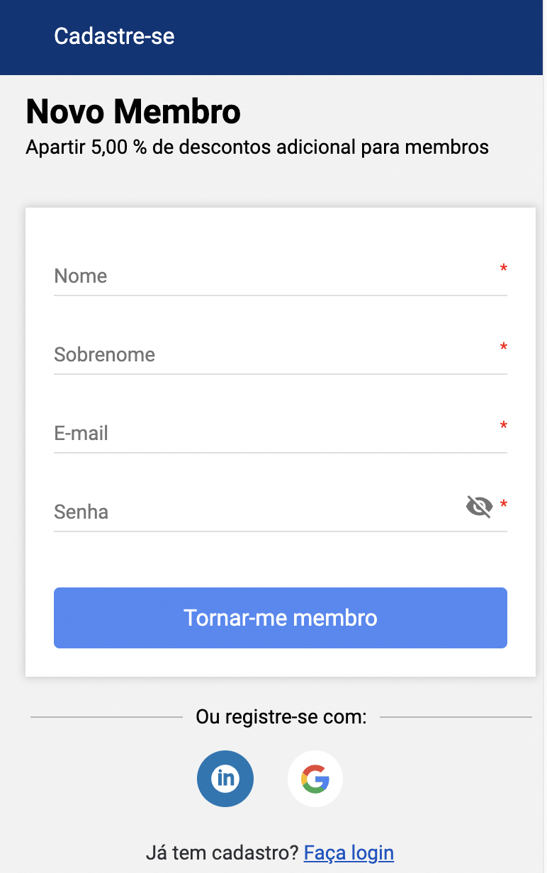Click the 'Ou registre-se com:' label

pos(281,717)
